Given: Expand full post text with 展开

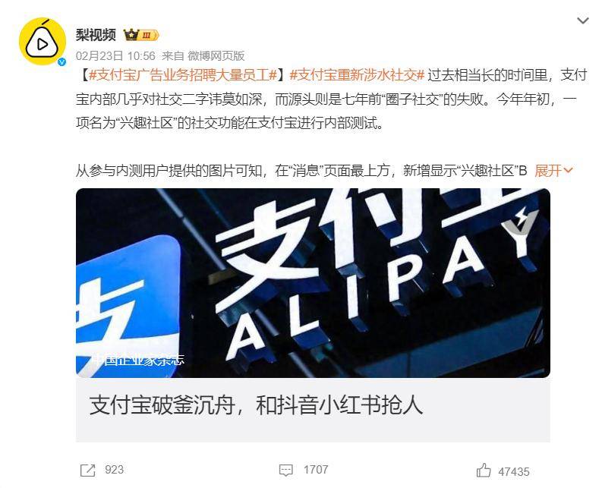Looking at the screenshot, I should 548,171.
